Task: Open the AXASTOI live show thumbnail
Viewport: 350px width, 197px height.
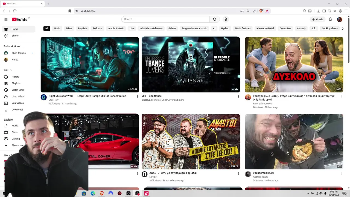Action: pyautogui.click(x=191, y=142)
